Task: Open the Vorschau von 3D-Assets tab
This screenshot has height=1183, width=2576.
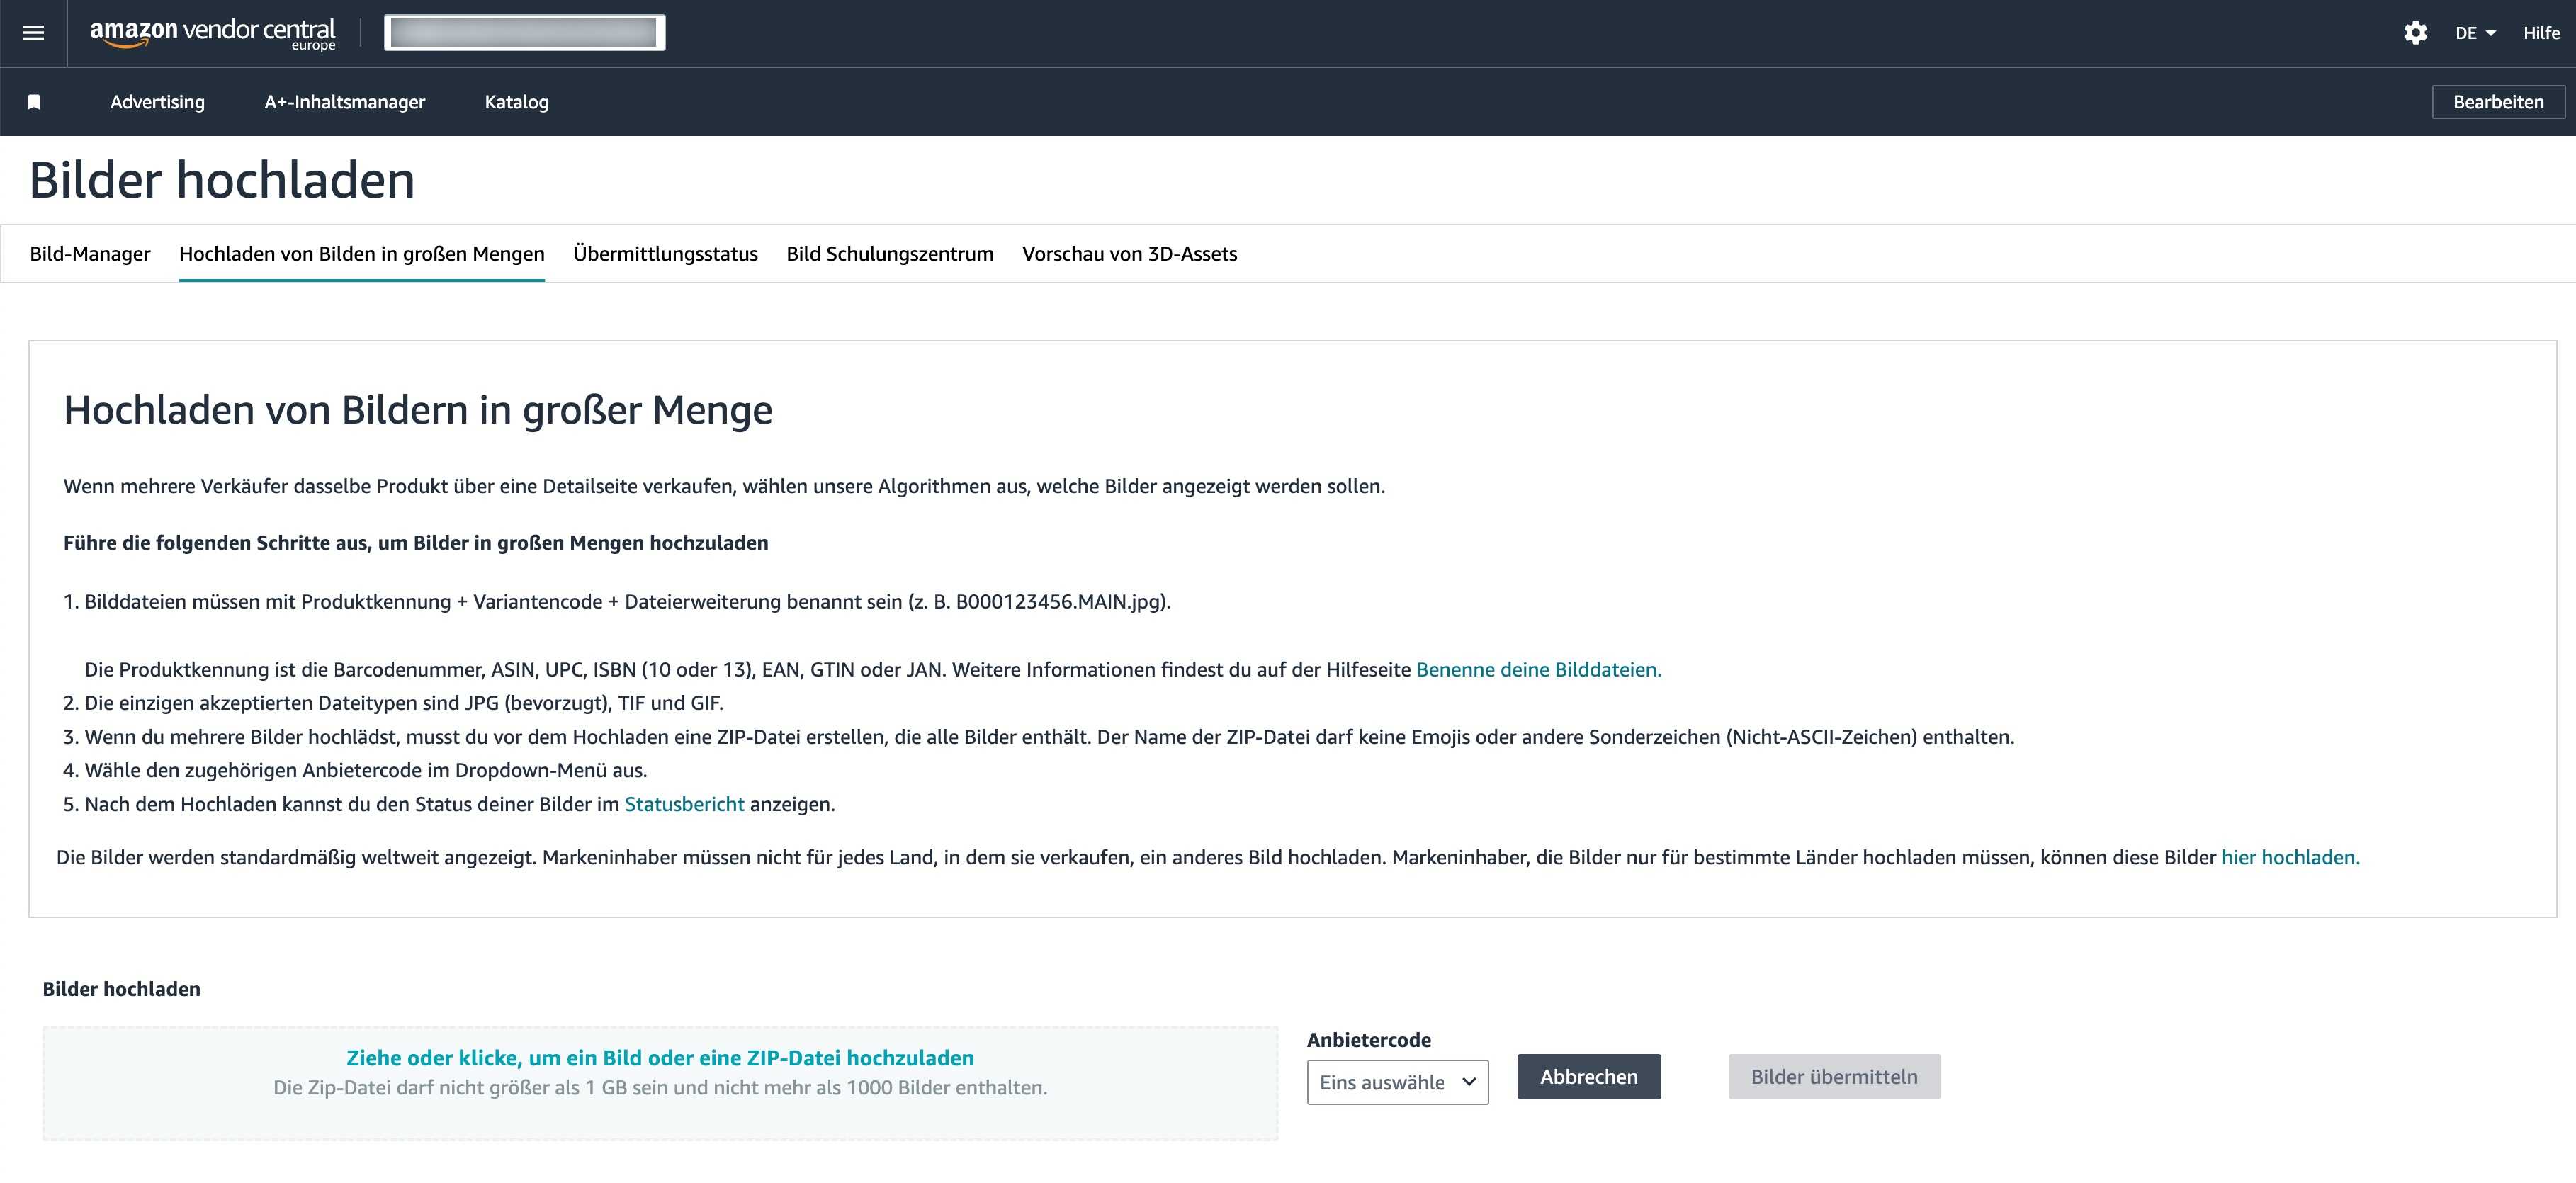Action: [1129, 254]
